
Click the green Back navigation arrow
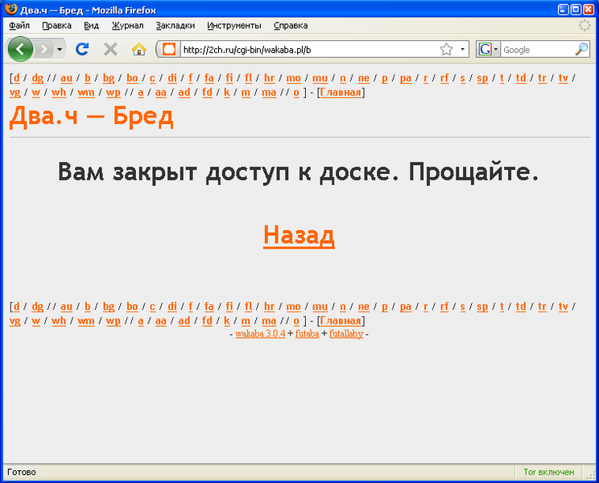click(20, 49)
